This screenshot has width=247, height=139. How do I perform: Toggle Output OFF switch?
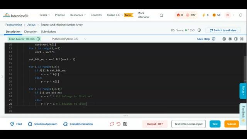[155, 124]
